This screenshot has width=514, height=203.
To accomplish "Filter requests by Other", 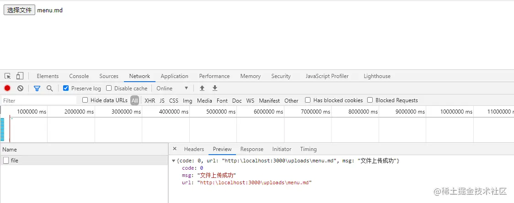I will pos(291,101).
